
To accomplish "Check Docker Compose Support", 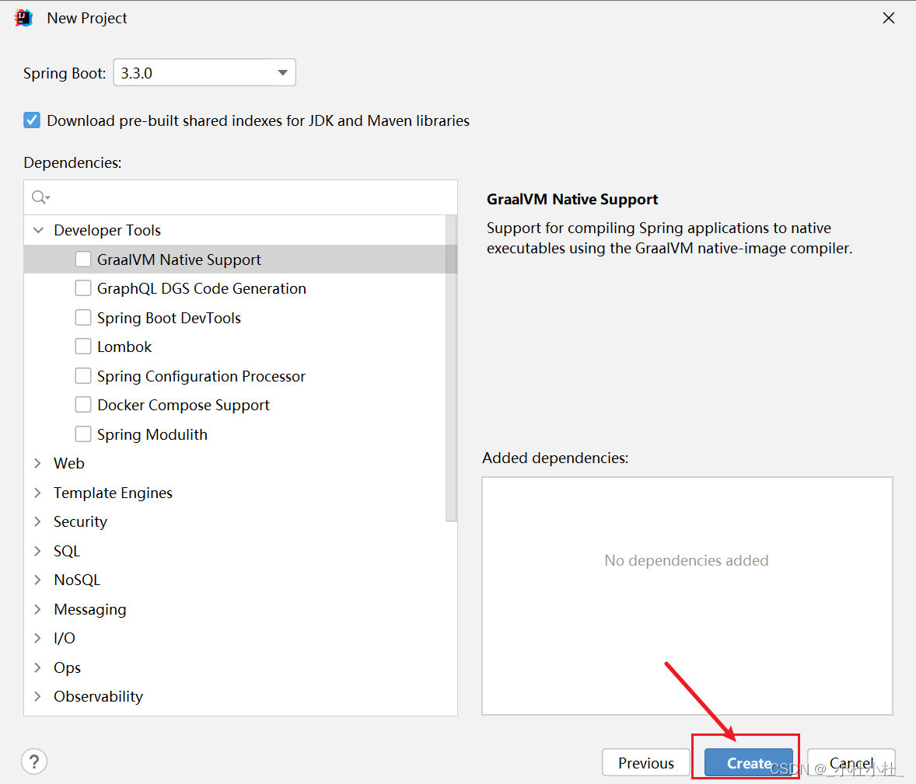I will (83, 405).
